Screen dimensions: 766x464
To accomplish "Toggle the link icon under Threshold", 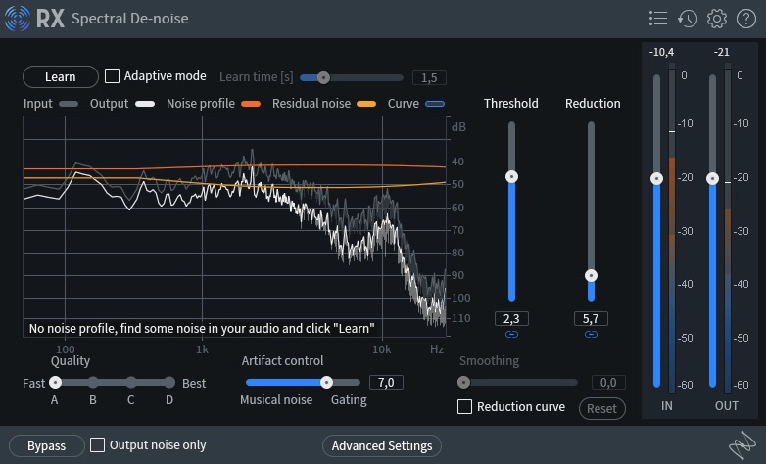I will (x=511, y=335).
